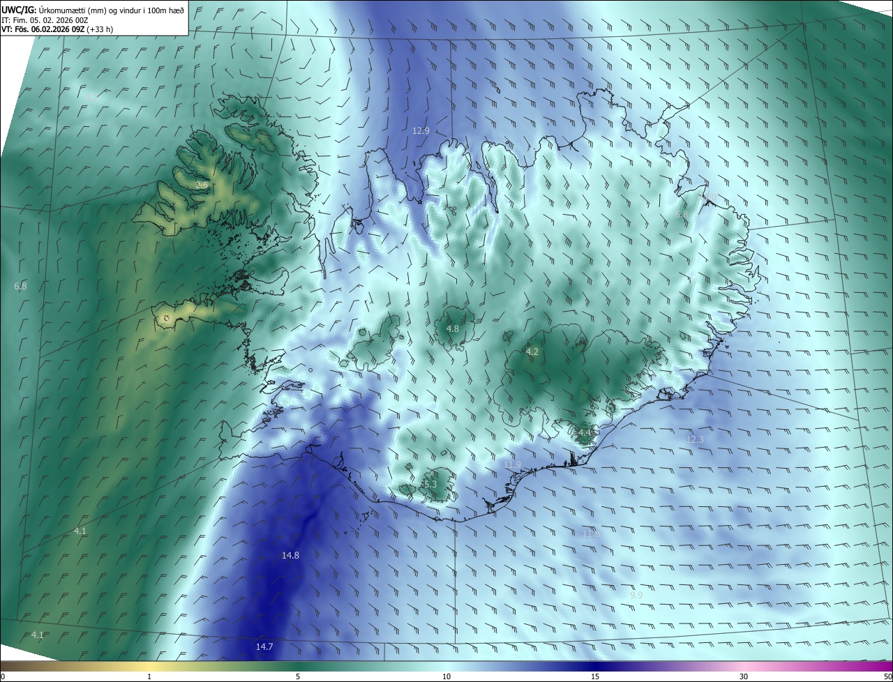Click the 11.8 value label south of Iceland
The image size is (893, 682).
[591, 533]
